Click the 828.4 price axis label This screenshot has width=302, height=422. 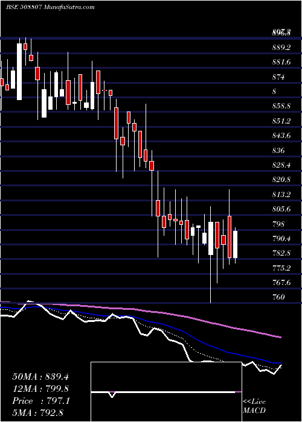tap(281, 165)
